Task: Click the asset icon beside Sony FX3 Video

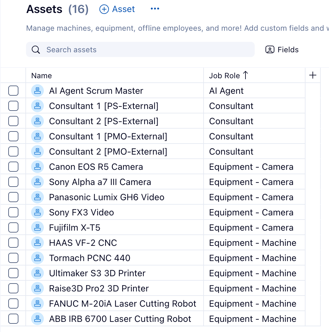Action: tap(37, 212)
